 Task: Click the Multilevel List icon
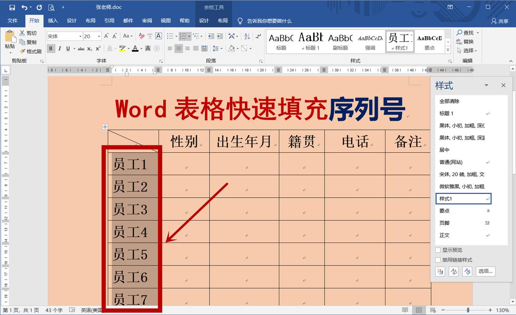[196, 36]
